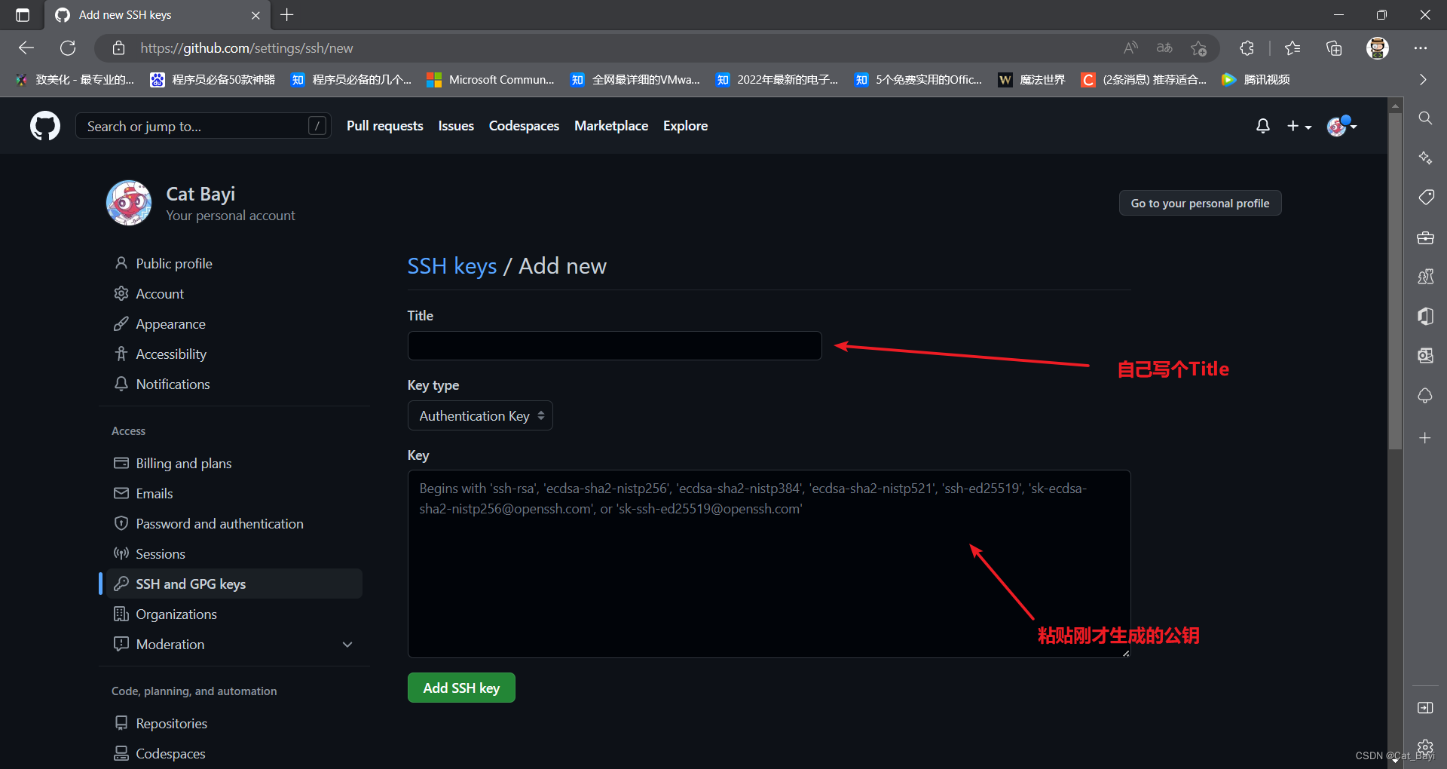Open the tab actions menu icon
The width and height of the screenshot is (1447, 769).
tap(23, 15)
